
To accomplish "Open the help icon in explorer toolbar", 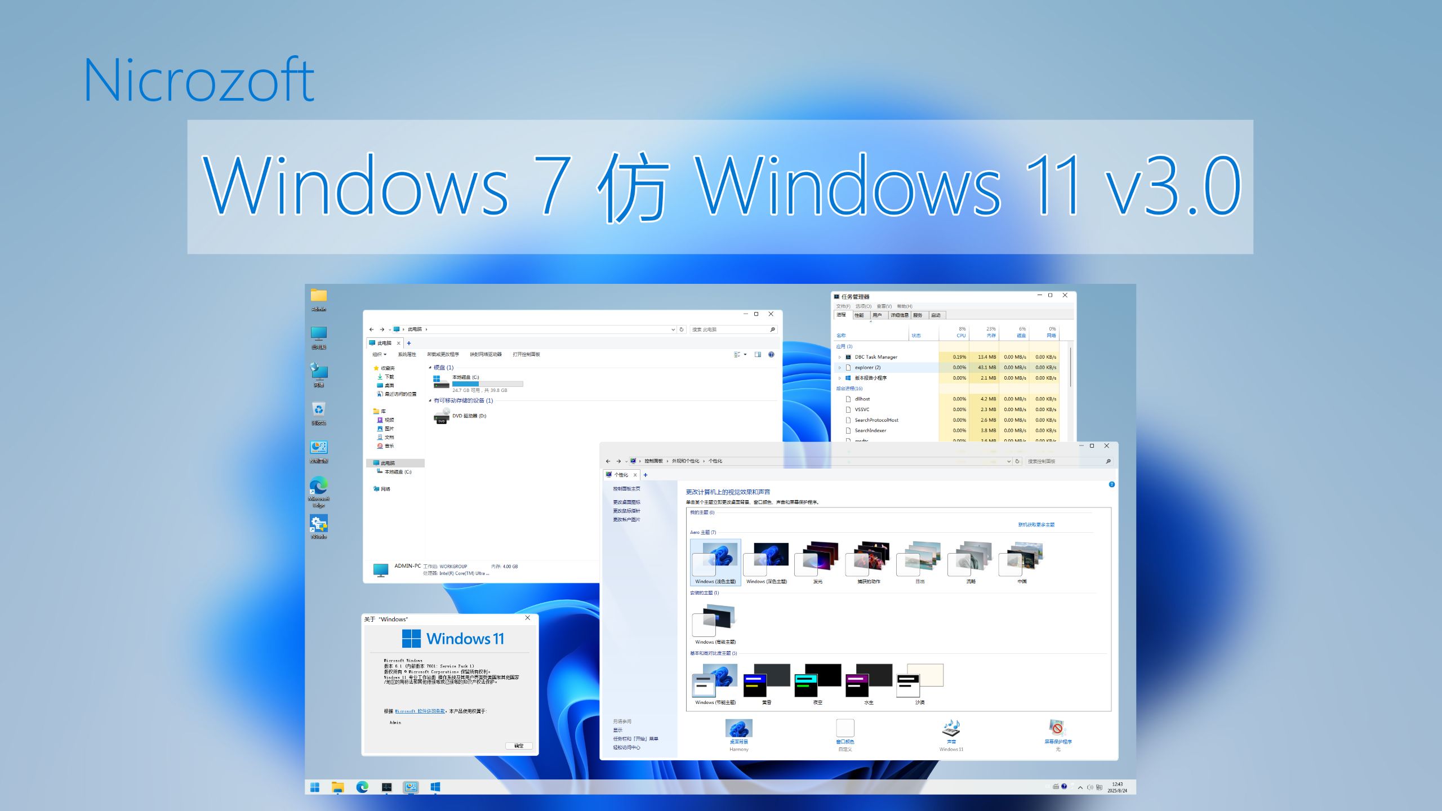I will [x=771, y=354].
